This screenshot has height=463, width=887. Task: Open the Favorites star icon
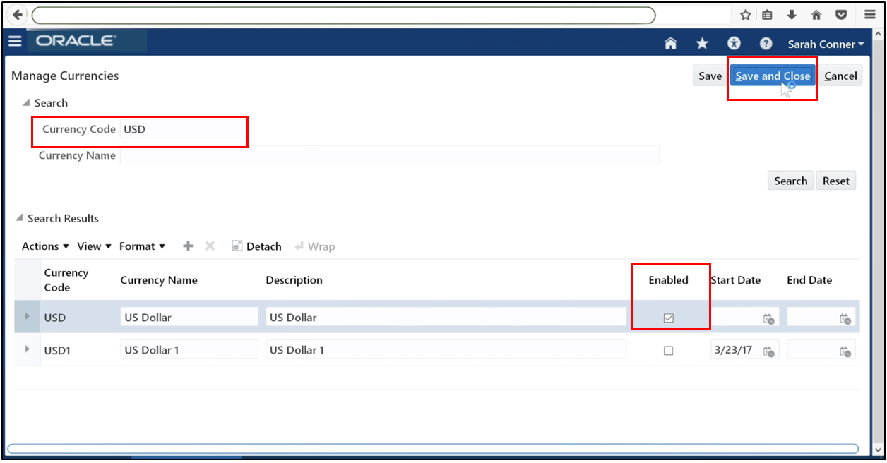coord(701,43)
